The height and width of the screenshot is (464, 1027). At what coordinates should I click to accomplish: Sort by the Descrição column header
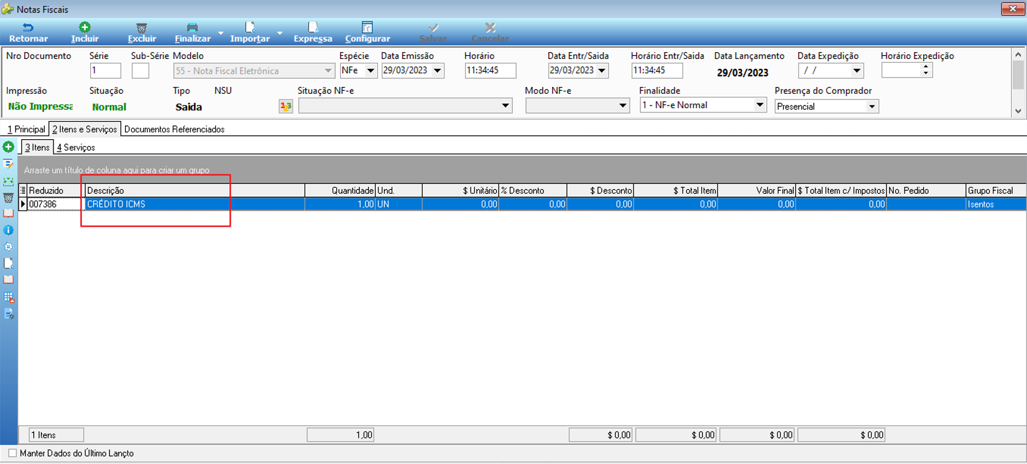click(195, 191)
